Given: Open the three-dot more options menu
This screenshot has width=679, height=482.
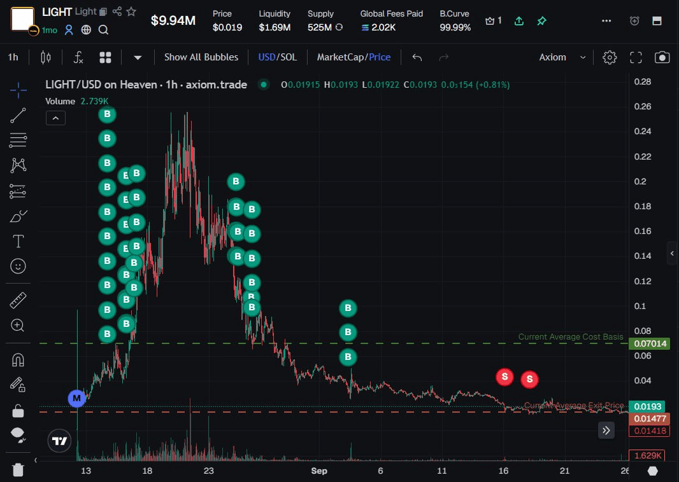Looking at the screenshot, I should pyautogui.click(x=606, y=21).
